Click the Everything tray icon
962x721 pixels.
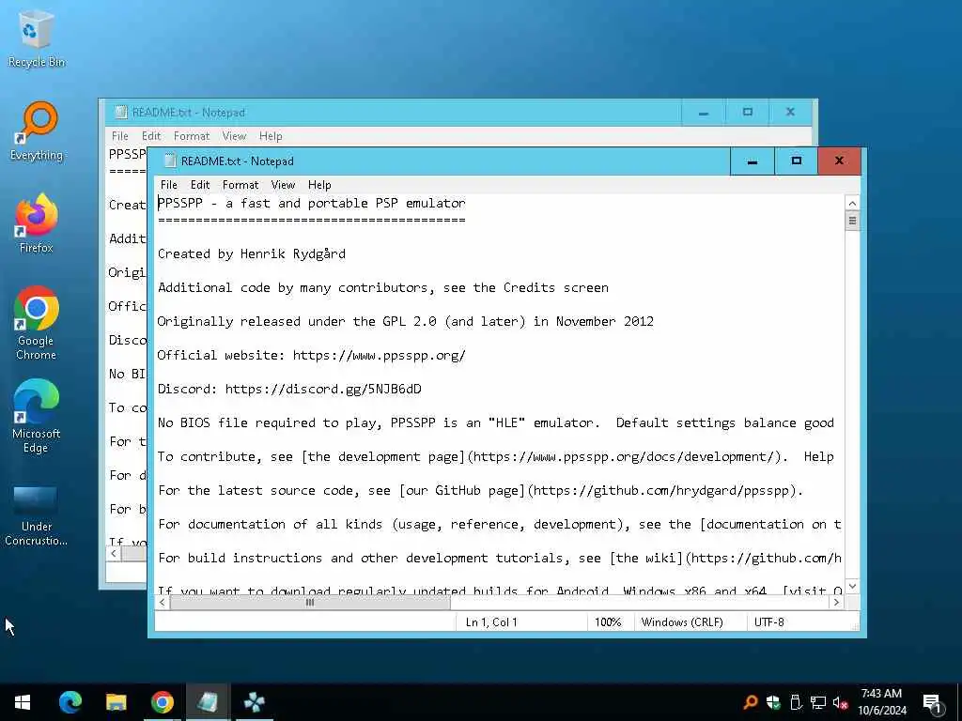(750, 702)
